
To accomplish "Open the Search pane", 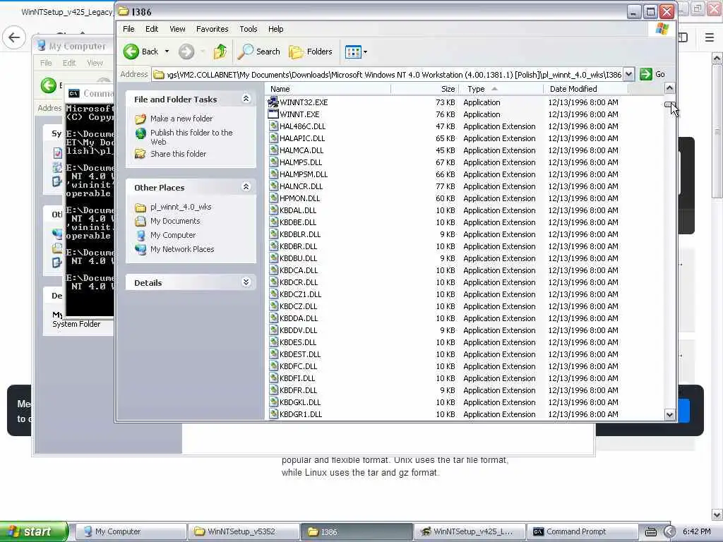I will point(258,52).
